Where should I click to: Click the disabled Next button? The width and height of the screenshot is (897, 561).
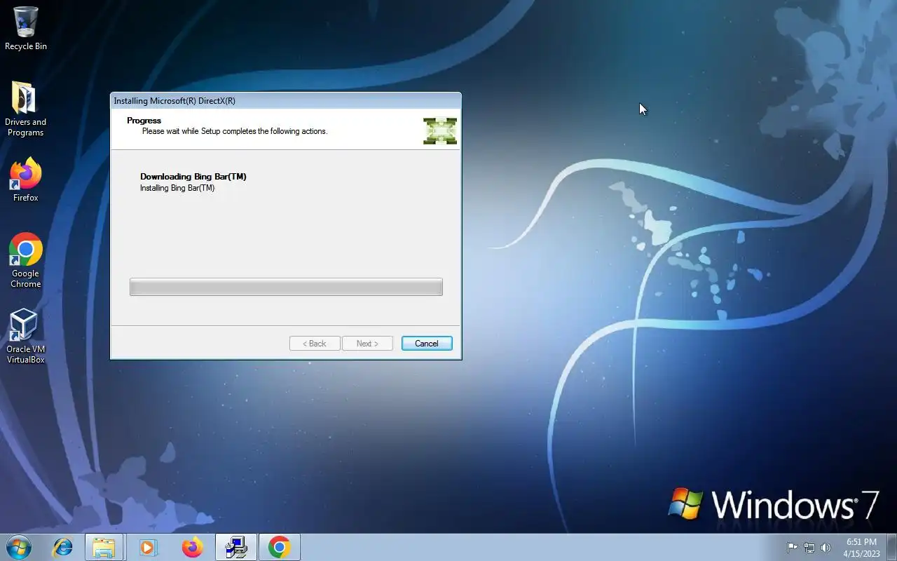(x=367, y=344)
